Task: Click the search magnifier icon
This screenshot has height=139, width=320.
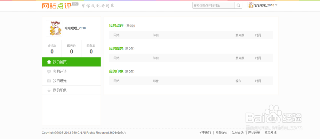Action: point(238,5)
